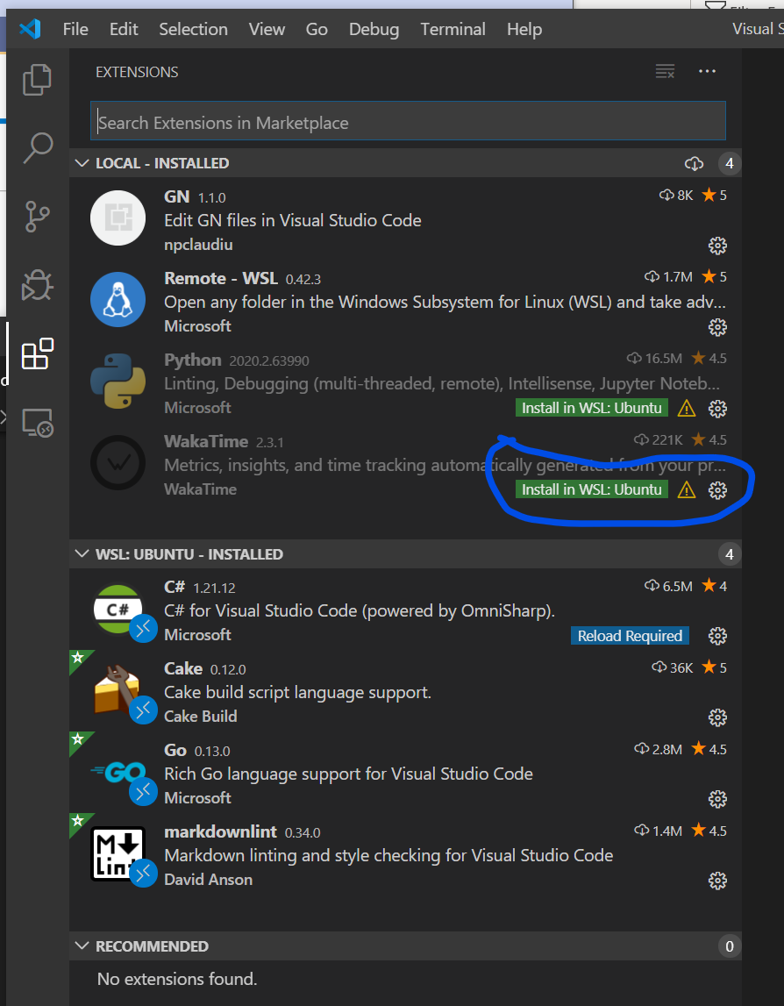Click the Extensions activity bar icon
This screenshot has width=784, height=1006.
click(37, 353)
